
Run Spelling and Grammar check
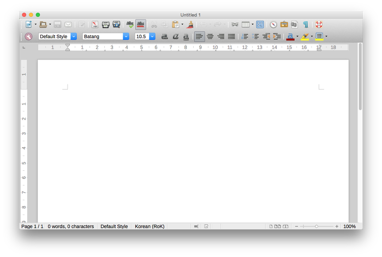[x=130, y=25]
